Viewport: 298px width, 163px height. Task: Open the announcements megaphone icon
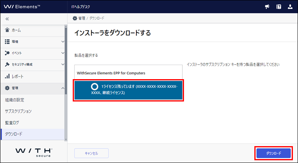(x=267, y=7)
